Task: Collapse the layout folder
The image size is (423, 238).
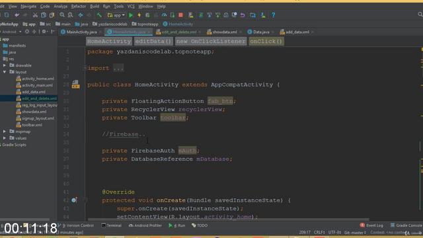Action: [5, 72]
